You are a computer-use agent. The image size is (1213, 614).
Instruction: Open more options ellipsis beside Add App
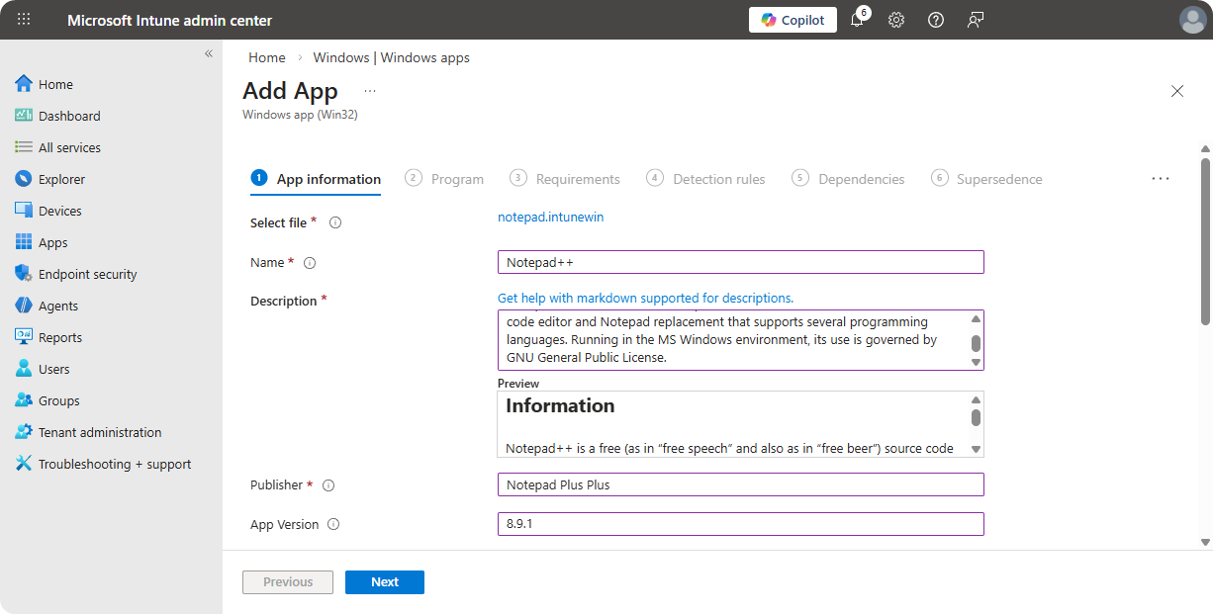[x=370, y=91]
